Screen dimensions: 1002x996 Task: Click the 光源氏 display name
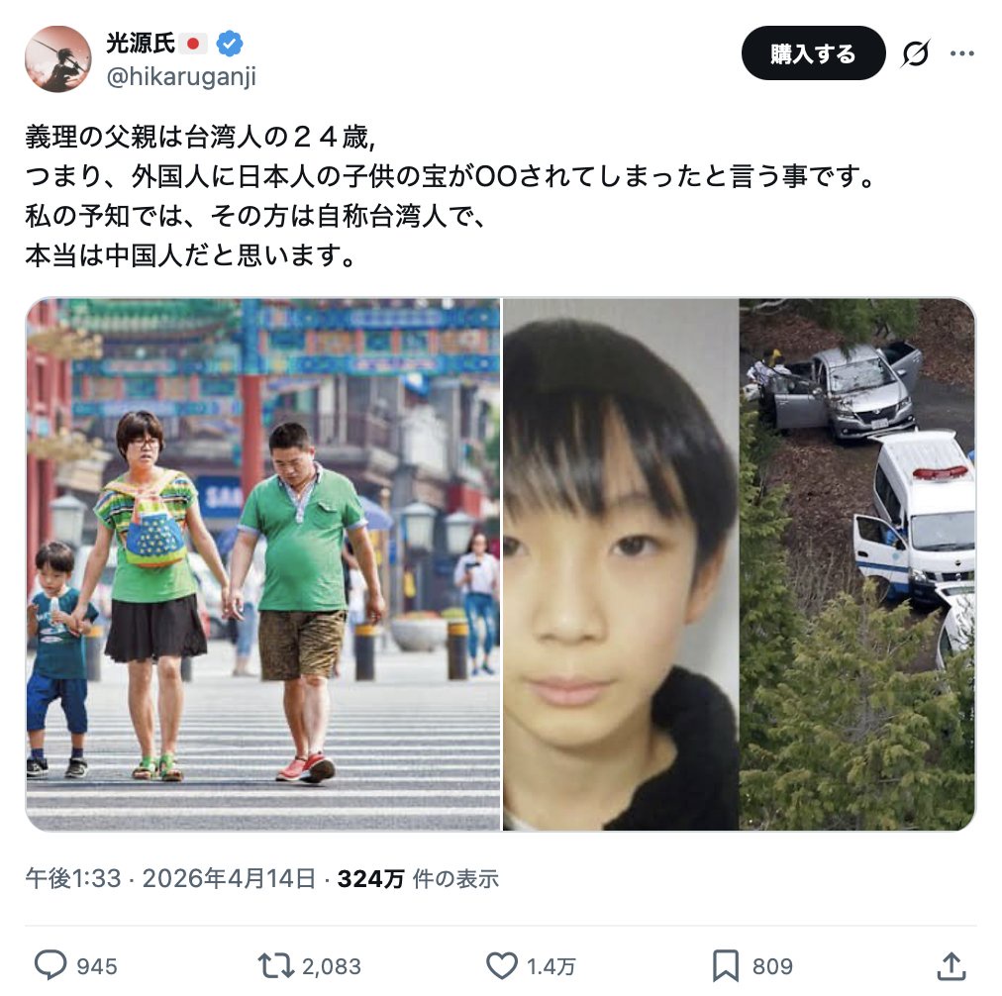click(140, 44)
